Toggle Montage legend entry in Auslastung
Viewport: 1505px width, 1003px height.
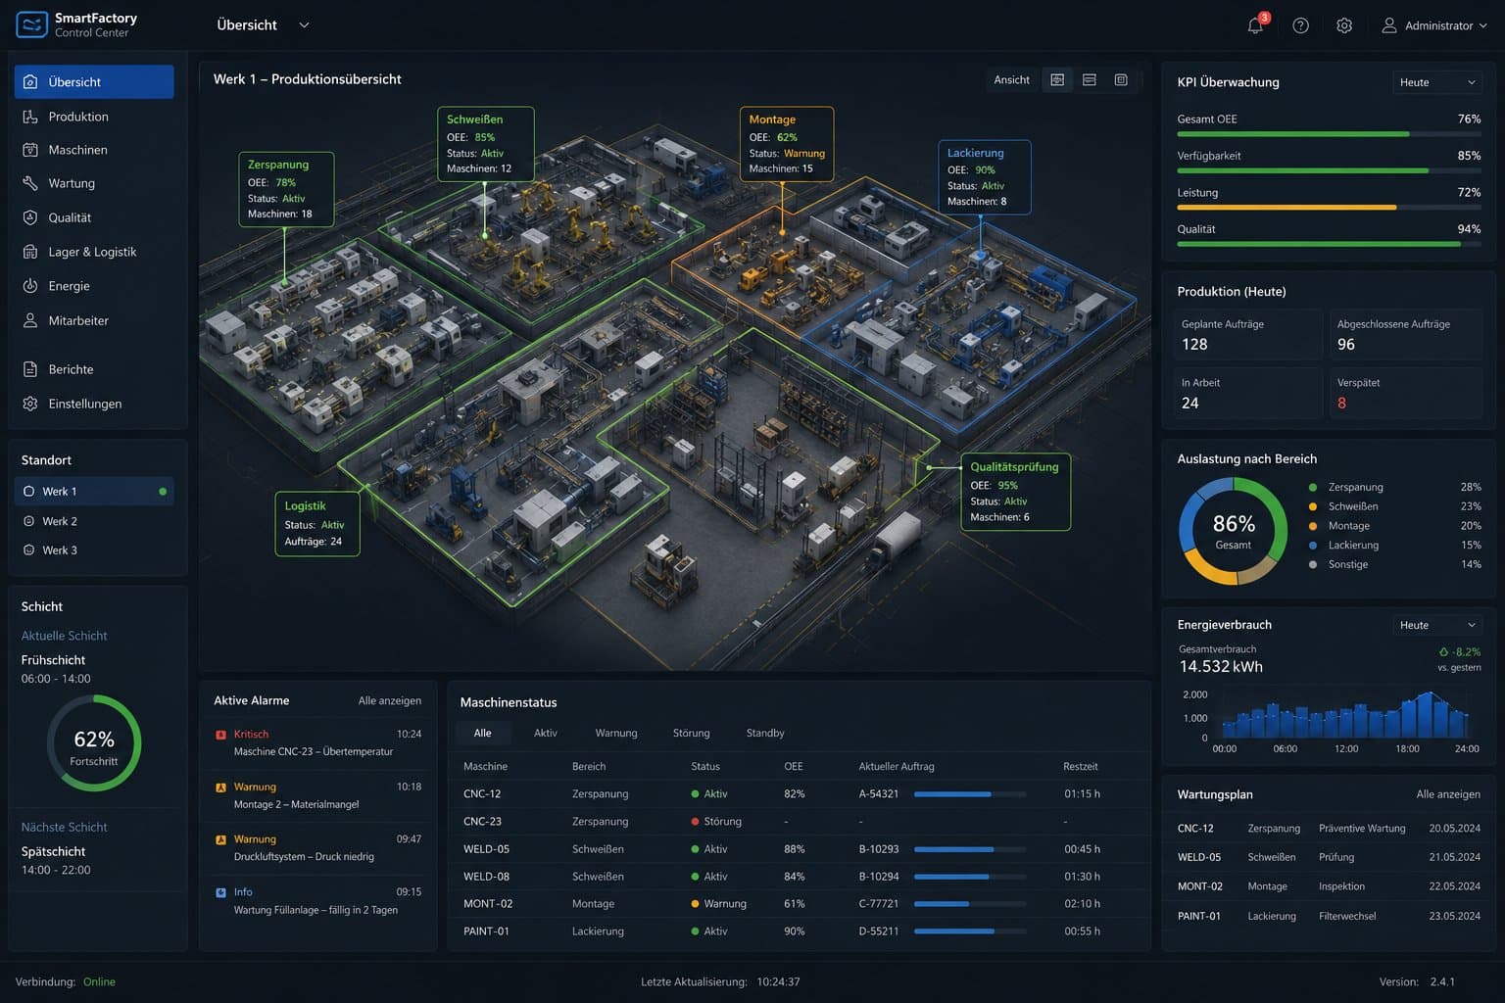[x=1394, y=526]
